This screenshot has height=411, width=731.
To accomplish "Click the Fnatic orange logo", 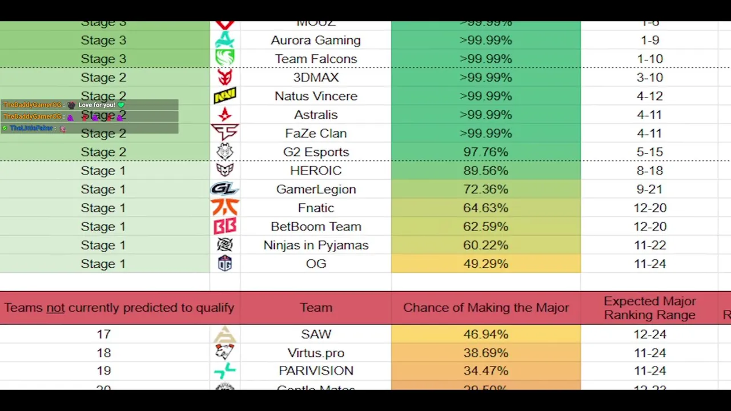I will (x=225, y=208).
